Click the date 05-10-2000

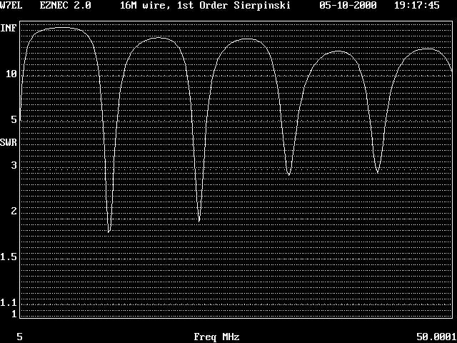coord(348,6)
